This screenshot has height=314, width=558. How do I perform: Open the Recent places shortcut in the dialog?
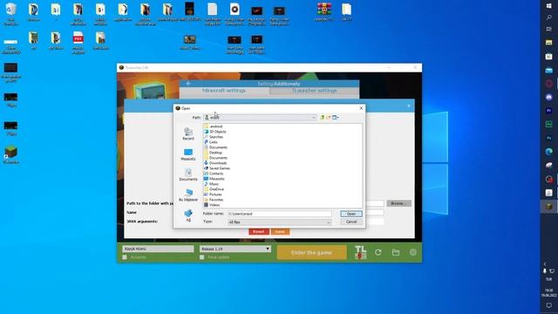tap(188, 133)
